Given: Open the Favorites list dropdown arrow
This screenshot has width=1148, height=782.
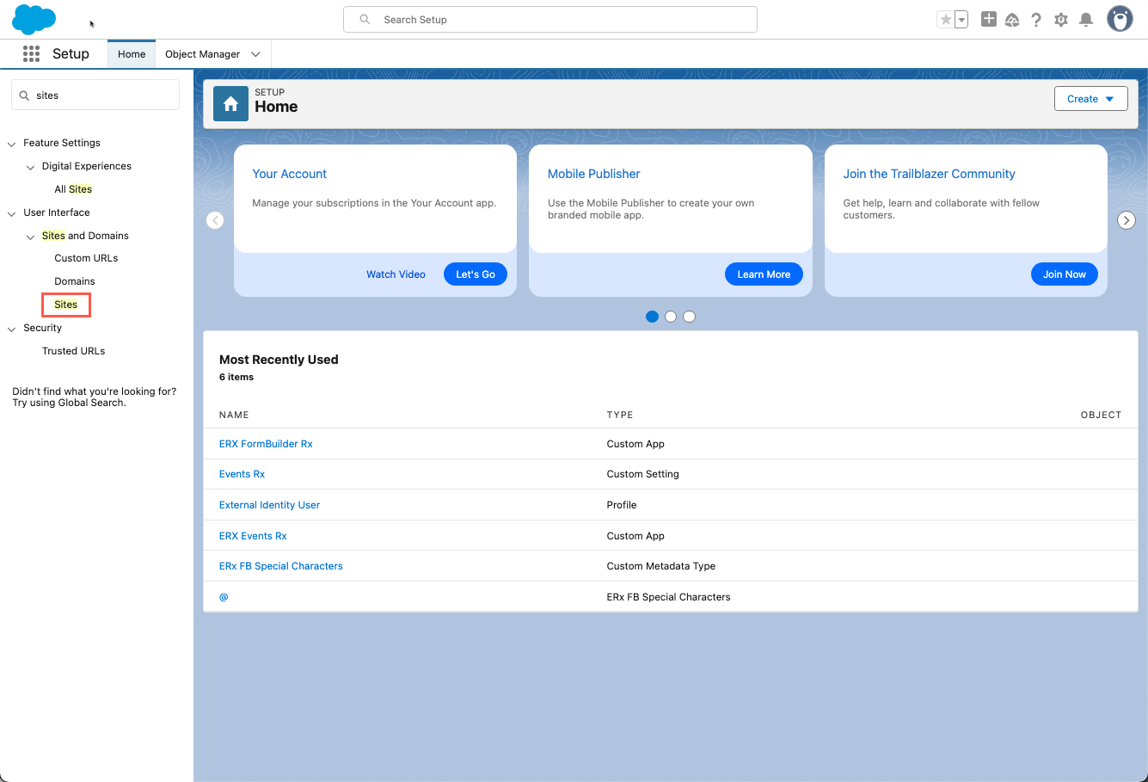Looking at the screenshot, I should [961, 20].
